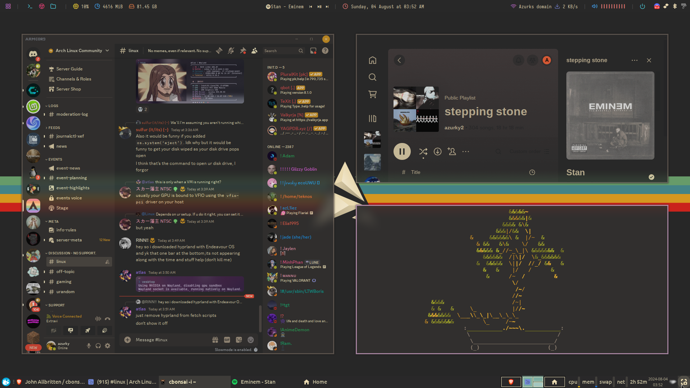This screenshot has height=388, width=690.
Task: Open Discord help question mark icon
Action: click(x=325, y=51)
